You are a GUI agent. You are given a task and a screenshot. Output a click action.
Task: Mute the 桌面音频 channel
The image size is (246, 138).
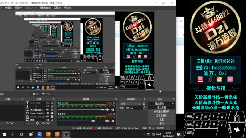pos(107,121)
